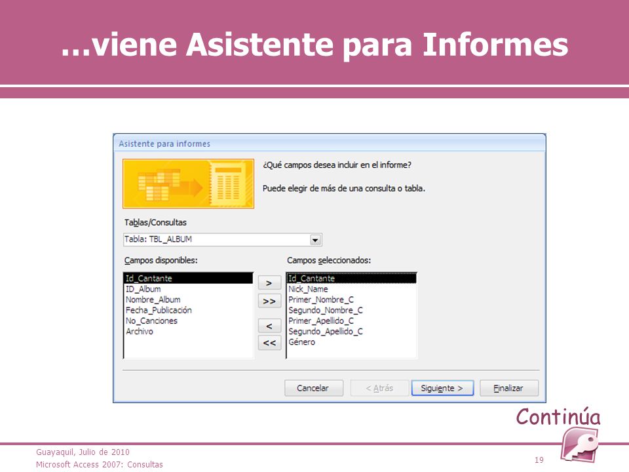
Task: Select No_Canciones in available fields
Action: [x=151, y=321]
